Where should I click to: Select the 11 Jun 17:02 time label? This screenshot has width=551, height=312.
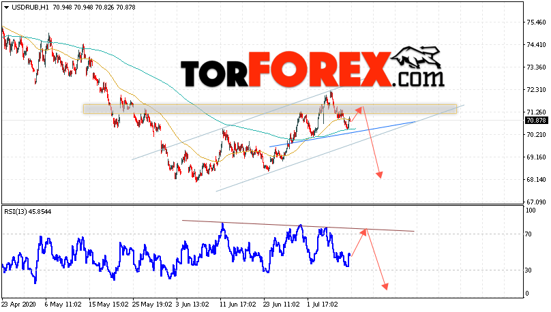coord(237,305)
